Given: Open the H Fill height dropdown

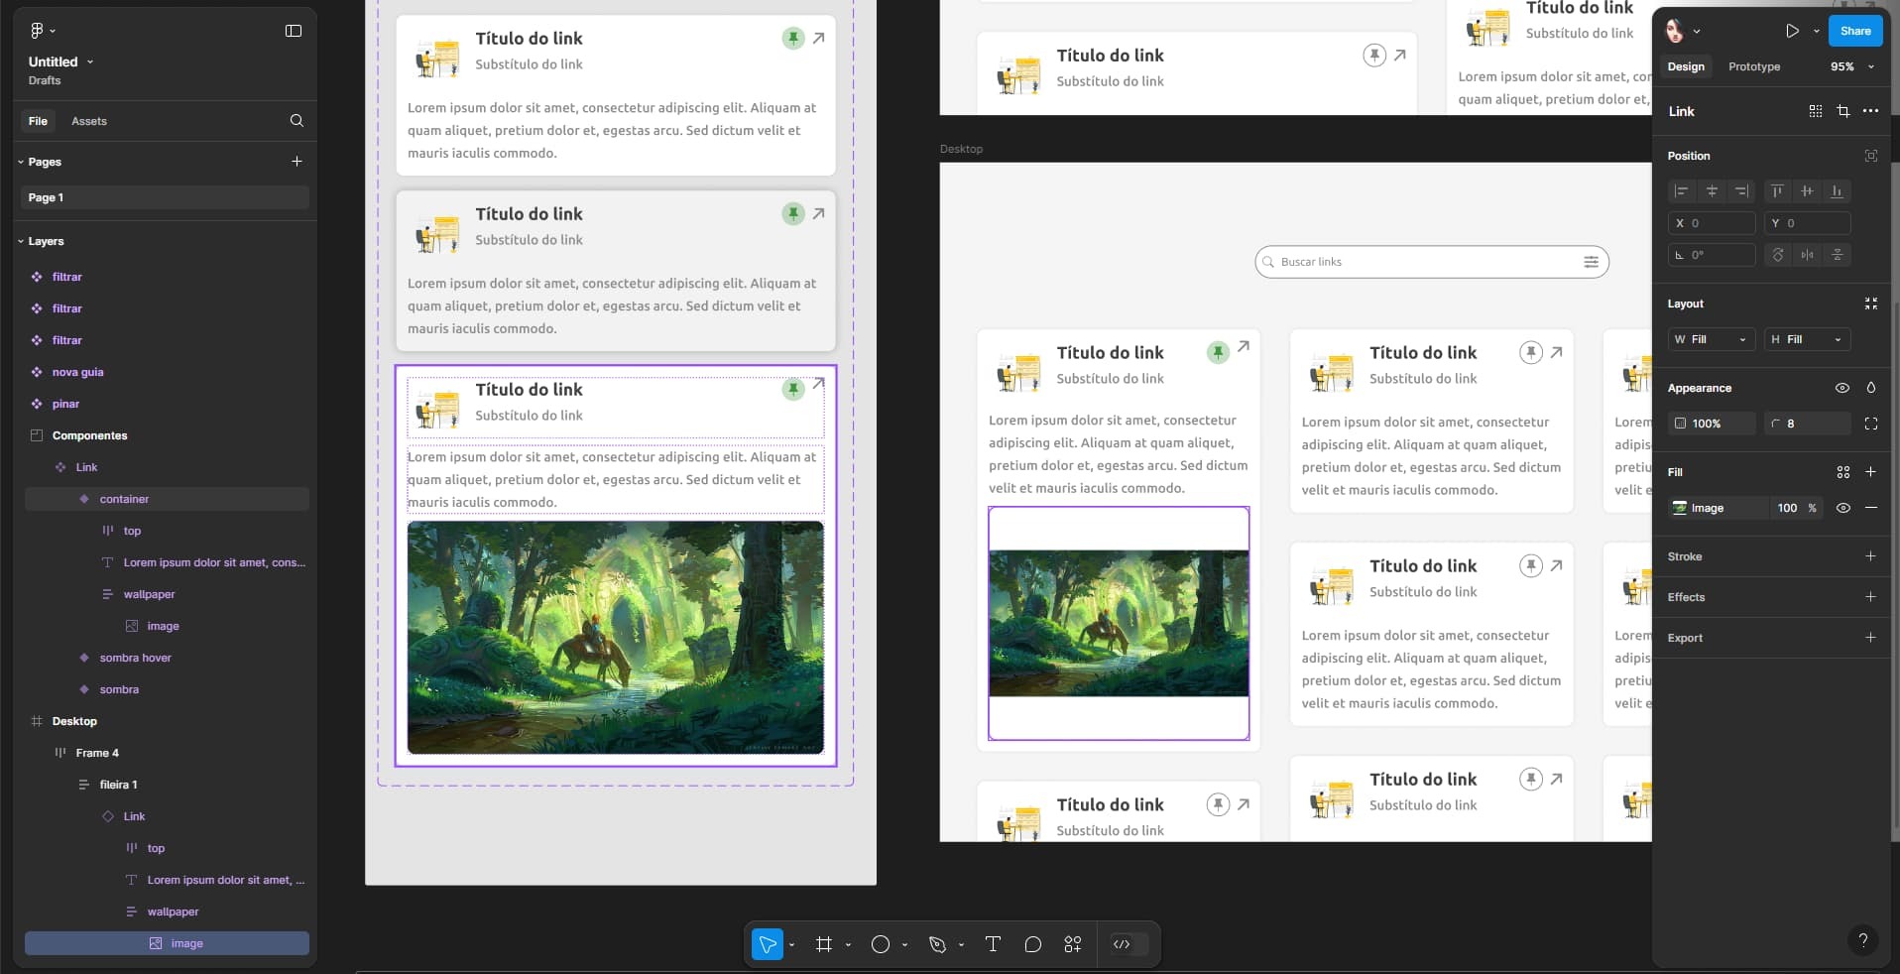Looking at the screenshot, I should coord(1807,339).
